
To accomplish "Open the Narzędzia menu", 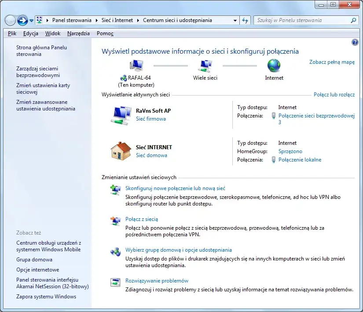I will click(x=78, y=33).
